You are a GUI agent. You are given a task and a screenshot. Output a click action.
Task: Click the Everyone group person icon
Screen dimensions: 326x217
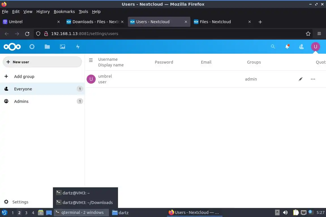tap(6, 89)
